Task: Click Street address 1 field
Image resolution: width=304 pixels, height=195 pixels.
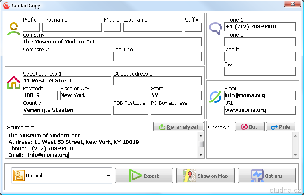Action: [x=67, y=80]
